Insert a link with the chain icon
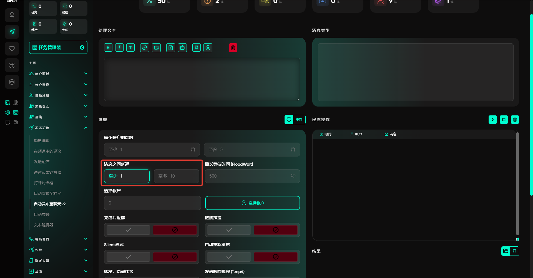 click(x=145, y=48)
